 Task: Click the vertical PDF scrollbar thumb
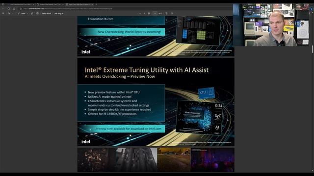[313, 49]
